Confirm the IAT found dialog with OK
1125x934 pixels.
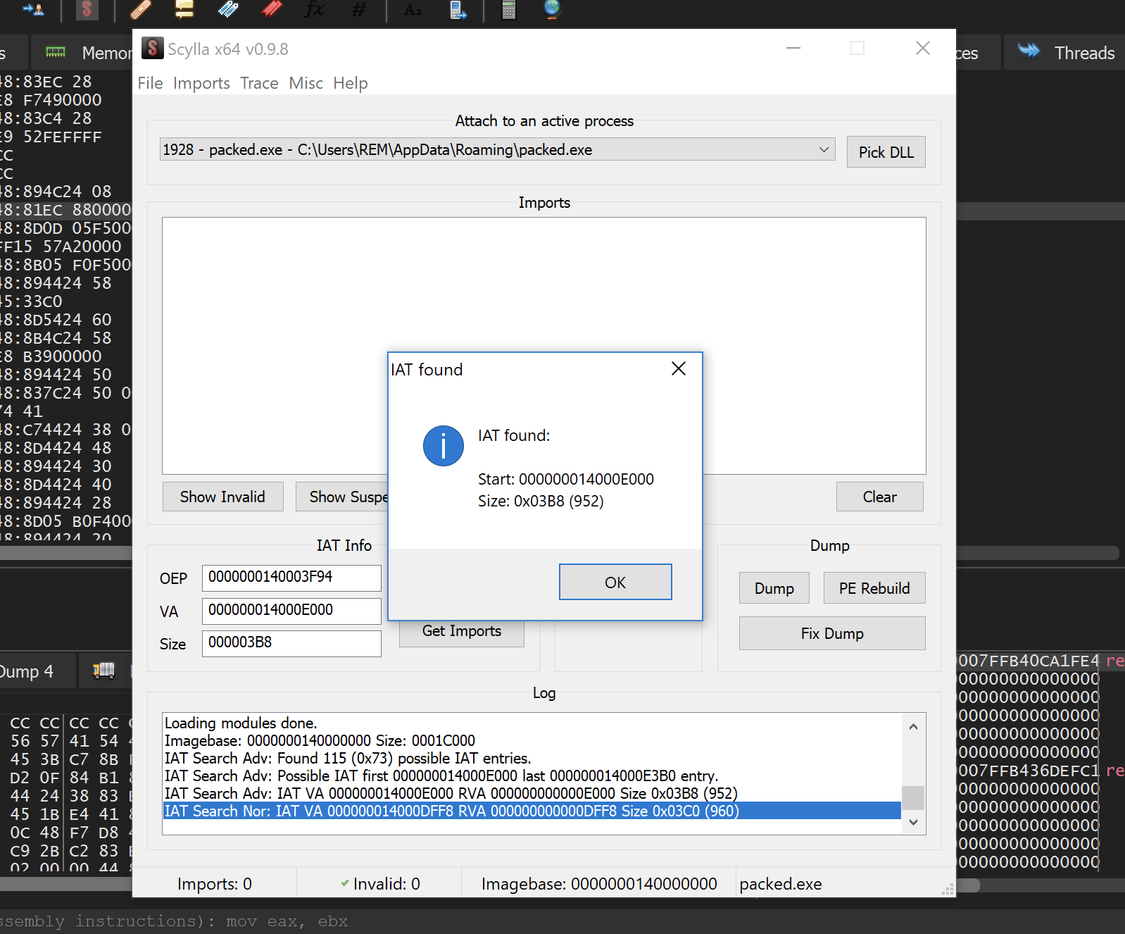pyautogui.click(x=615, y=582)
